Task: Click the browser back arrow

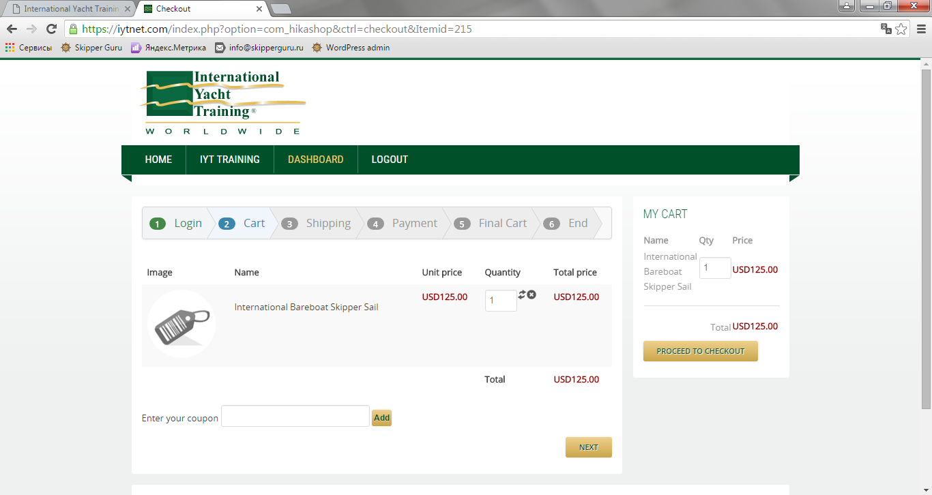Action: pyautogui.click(x=12, y=29)
